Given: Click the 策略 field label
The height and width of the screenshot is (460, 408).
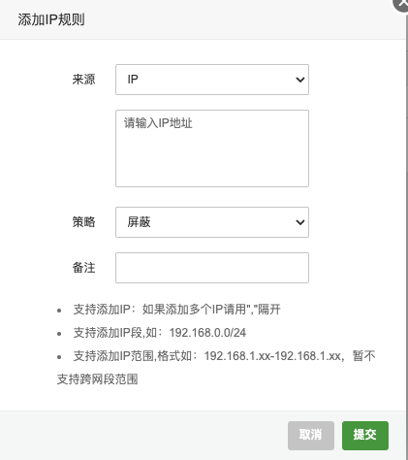Looking at the screenshot, I should click(x=83, y=222).
